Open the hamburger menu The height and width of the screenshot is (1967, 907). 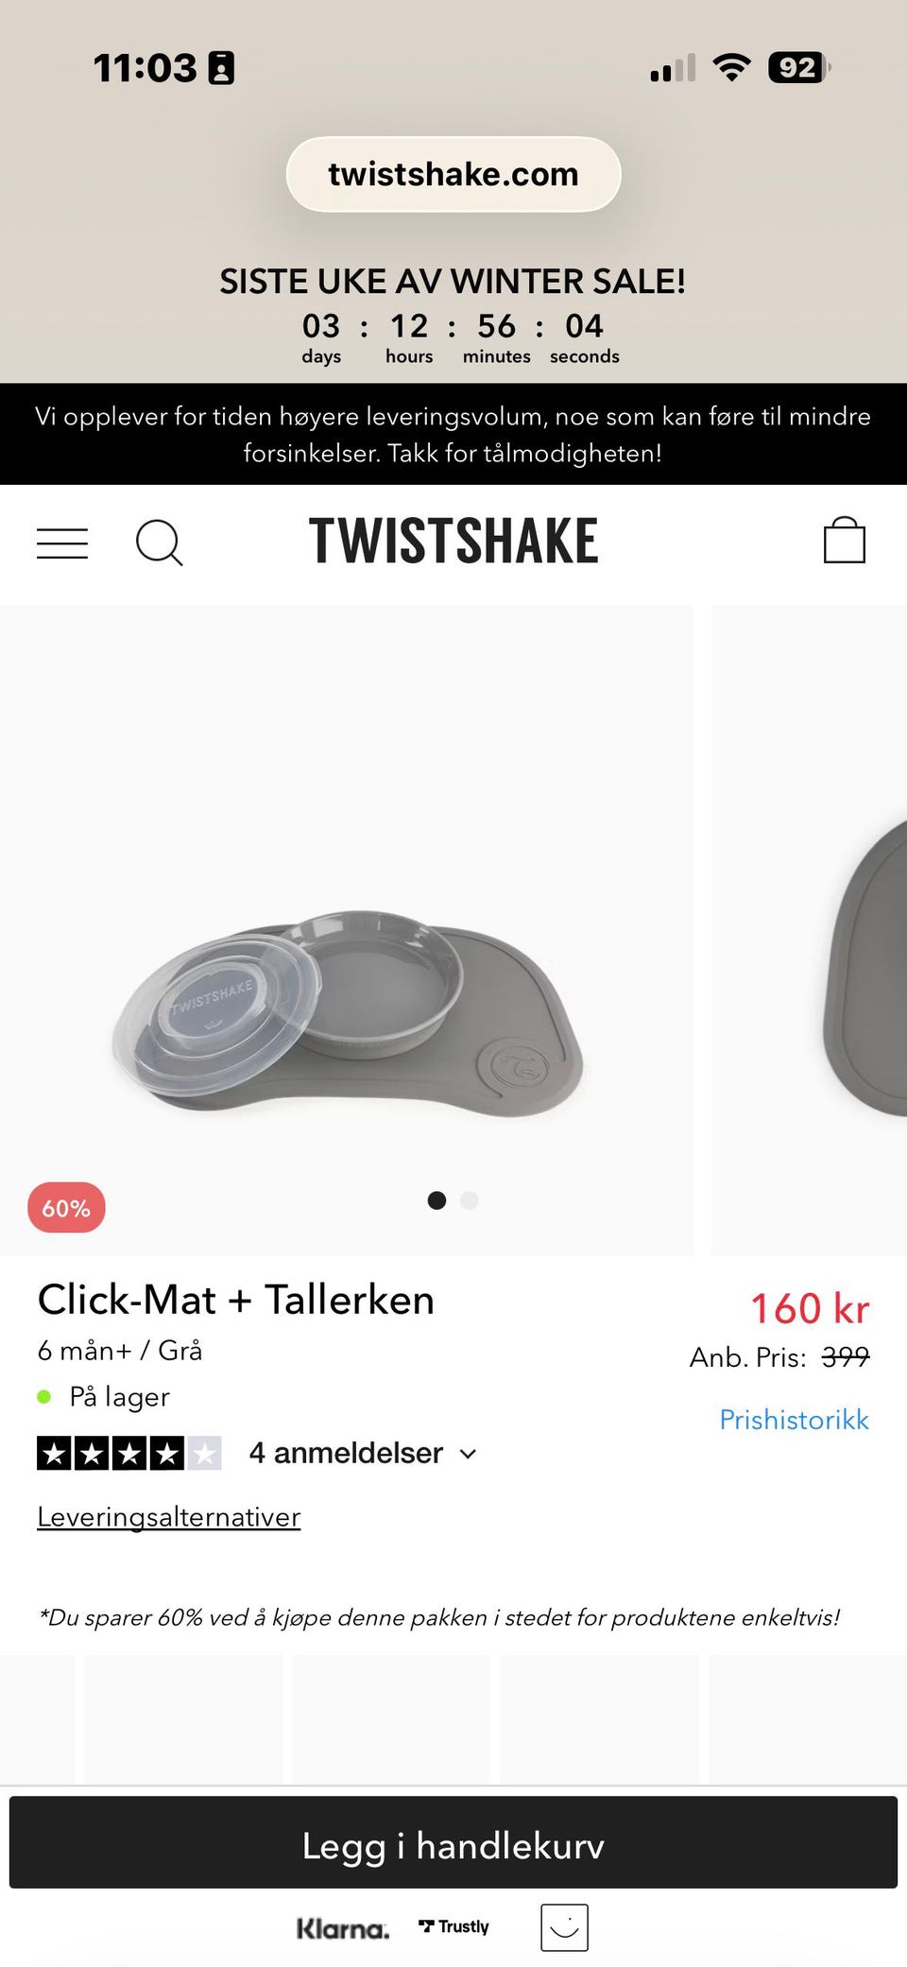pyautogui.click(x=62, y=544)
